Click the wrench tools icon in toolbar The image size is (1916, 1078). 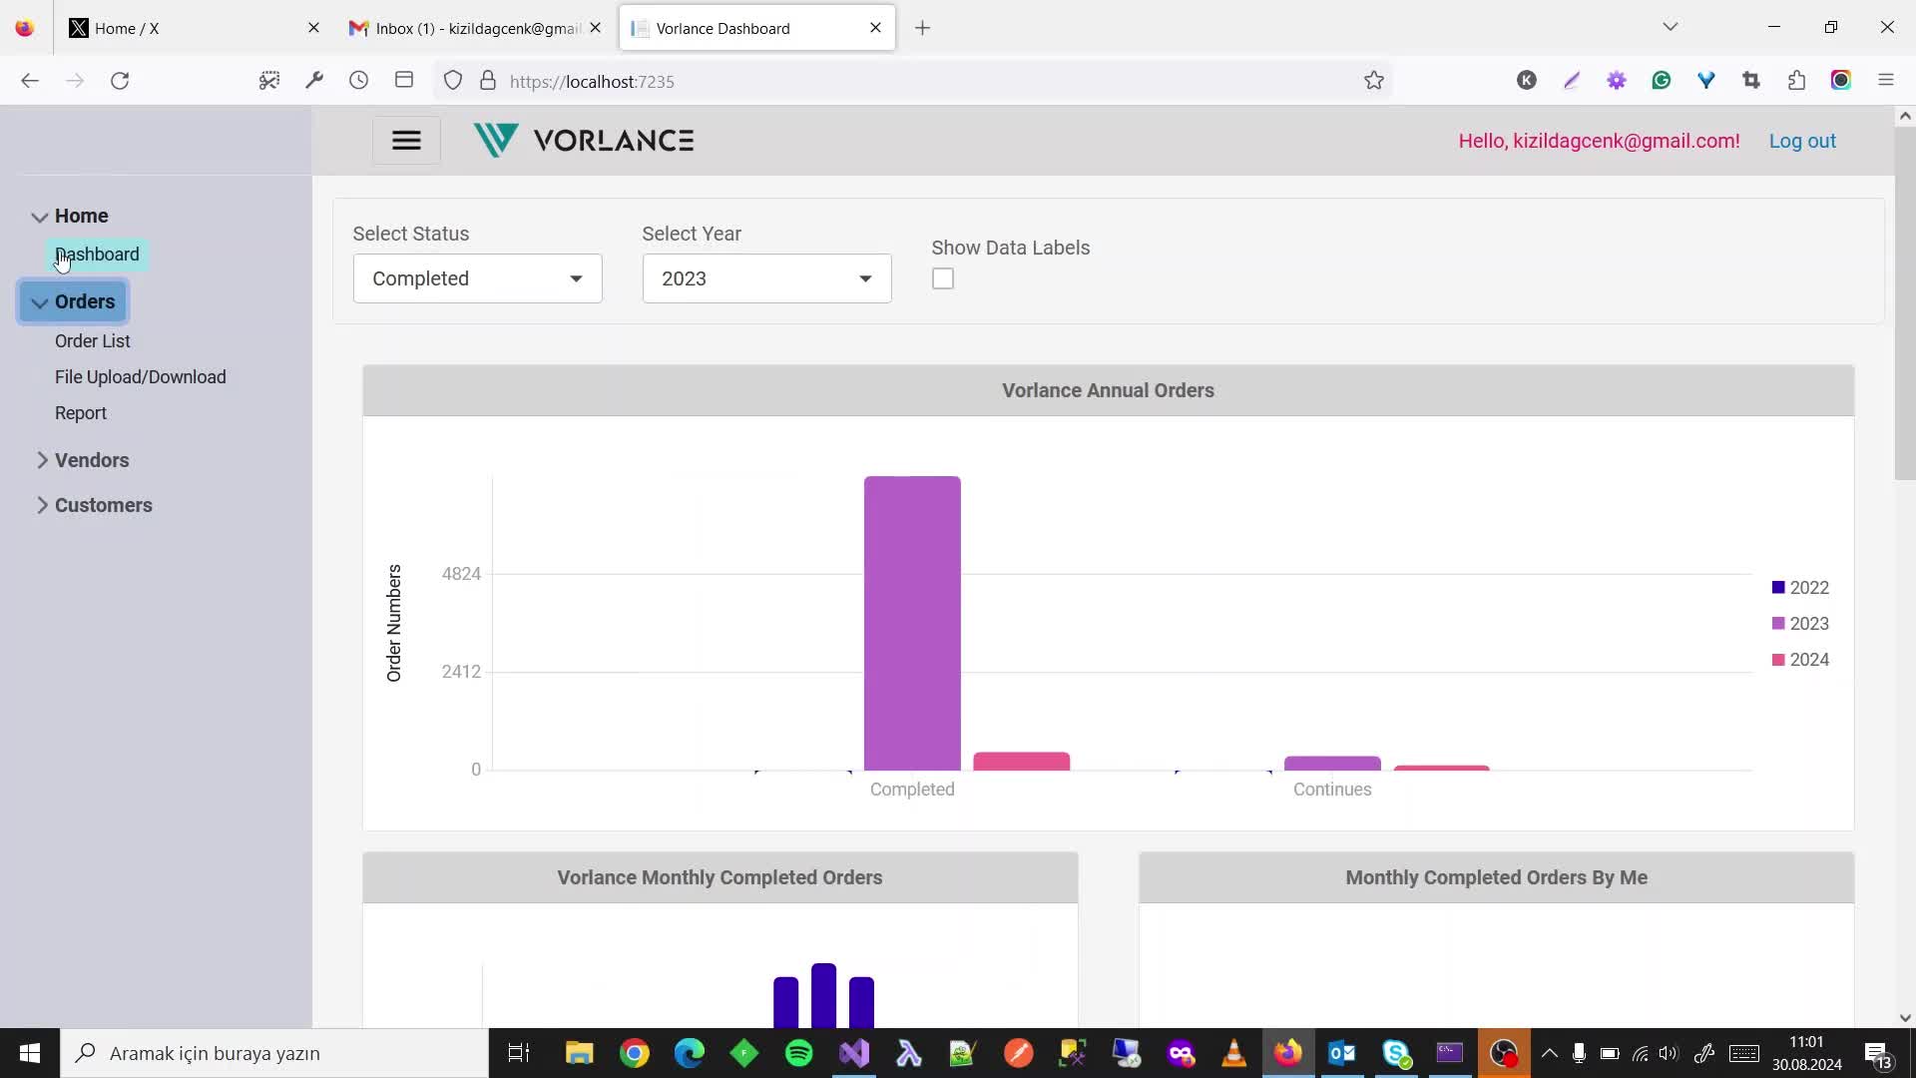point(314,80)
